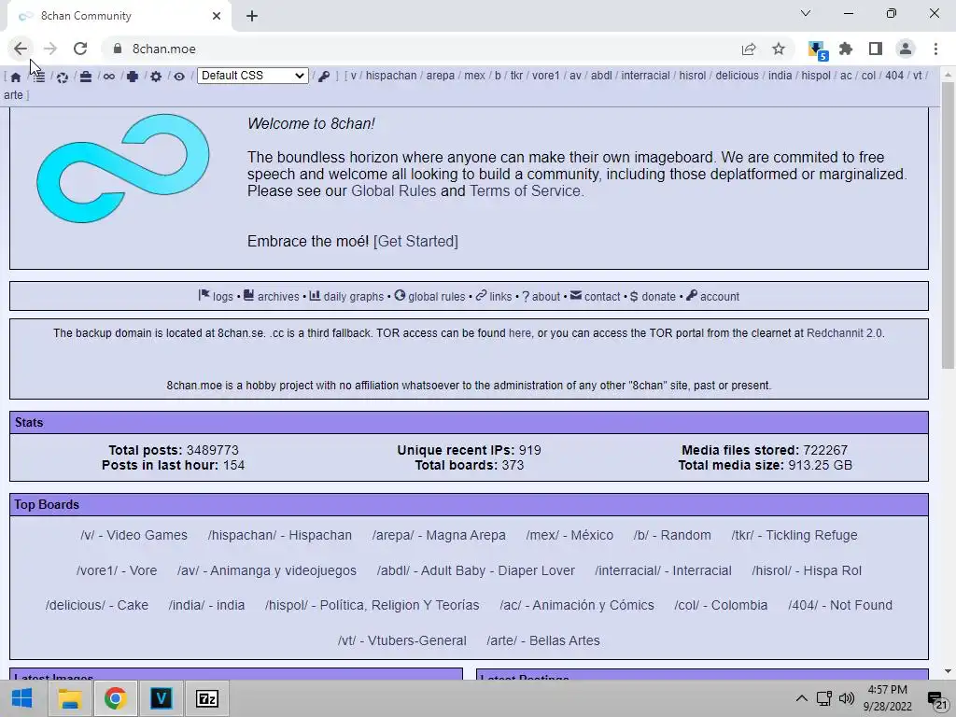Open the delicious board in top nav
This screenshot has height=717, width=956.
pos(738,76)
